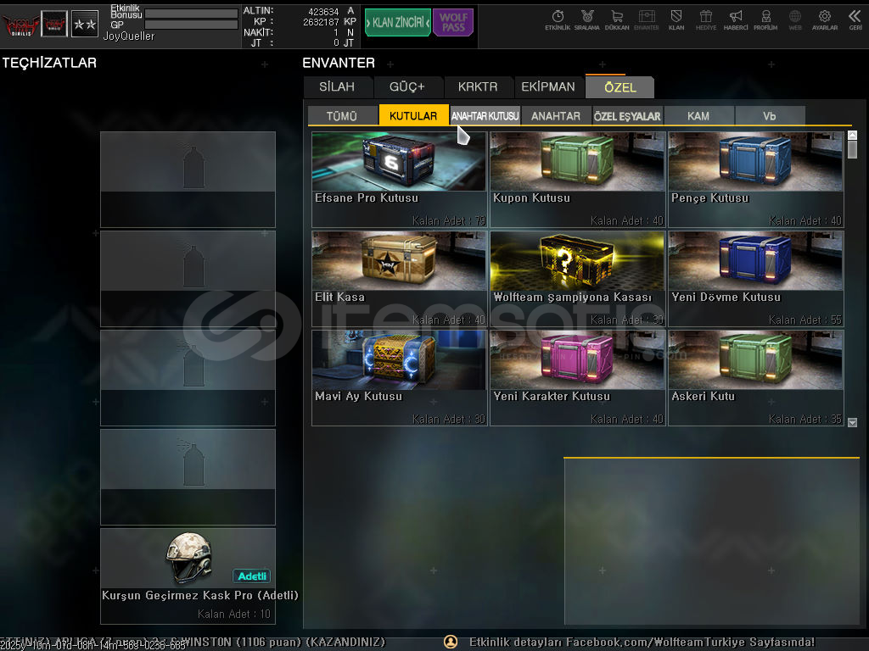Select the Kurşun Geçirmez Kask Pro helmet

(188, 576)
